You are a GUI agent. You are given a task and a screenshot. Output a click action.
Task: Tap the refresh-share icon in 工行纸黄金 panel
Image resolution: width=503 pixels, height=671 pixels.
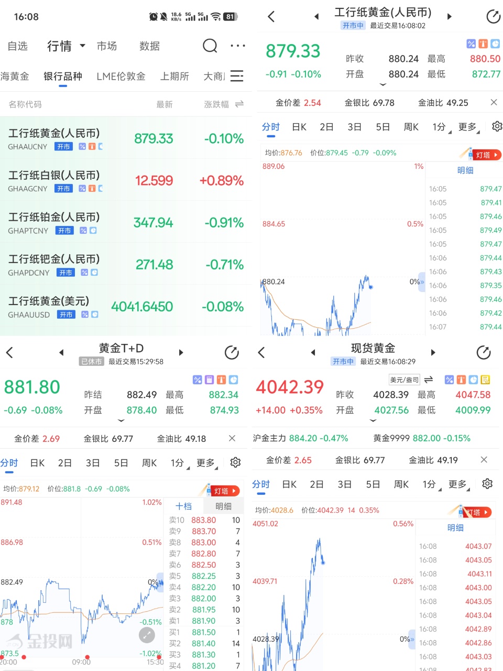494,16
